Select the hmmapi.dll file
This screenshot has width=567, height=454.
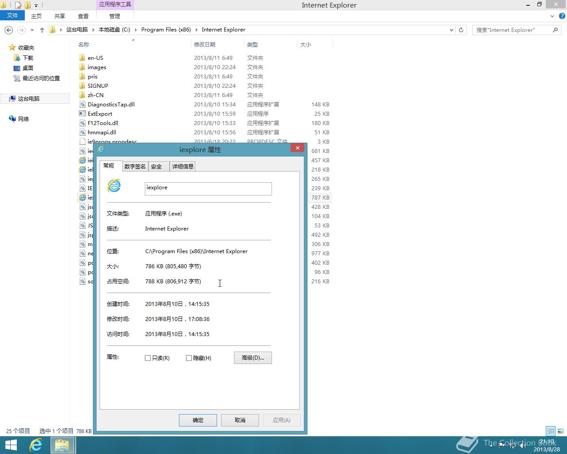(101, 132)
